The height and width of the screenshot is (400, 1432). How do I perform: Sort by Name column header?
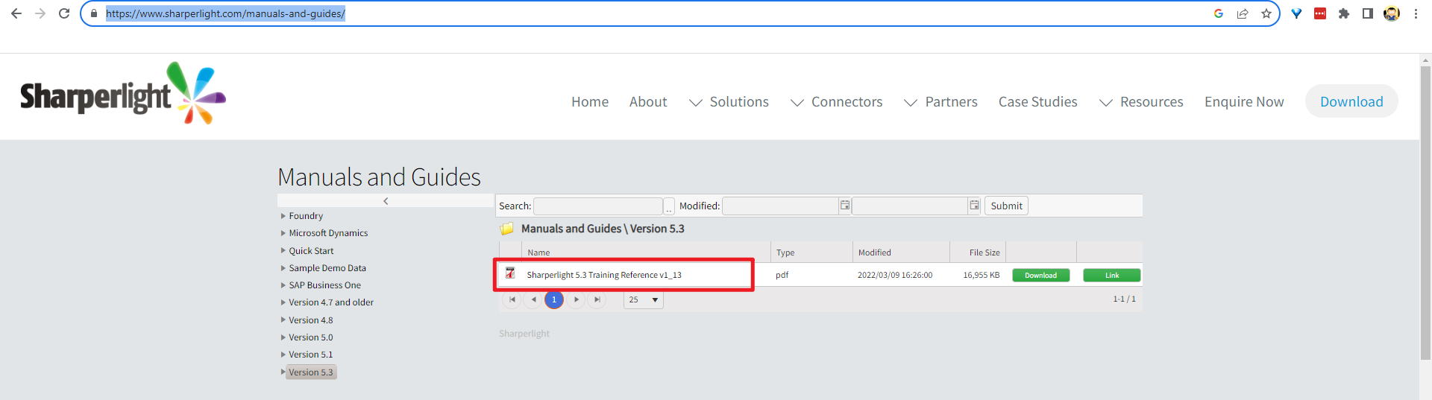click(x=538, y=253)
